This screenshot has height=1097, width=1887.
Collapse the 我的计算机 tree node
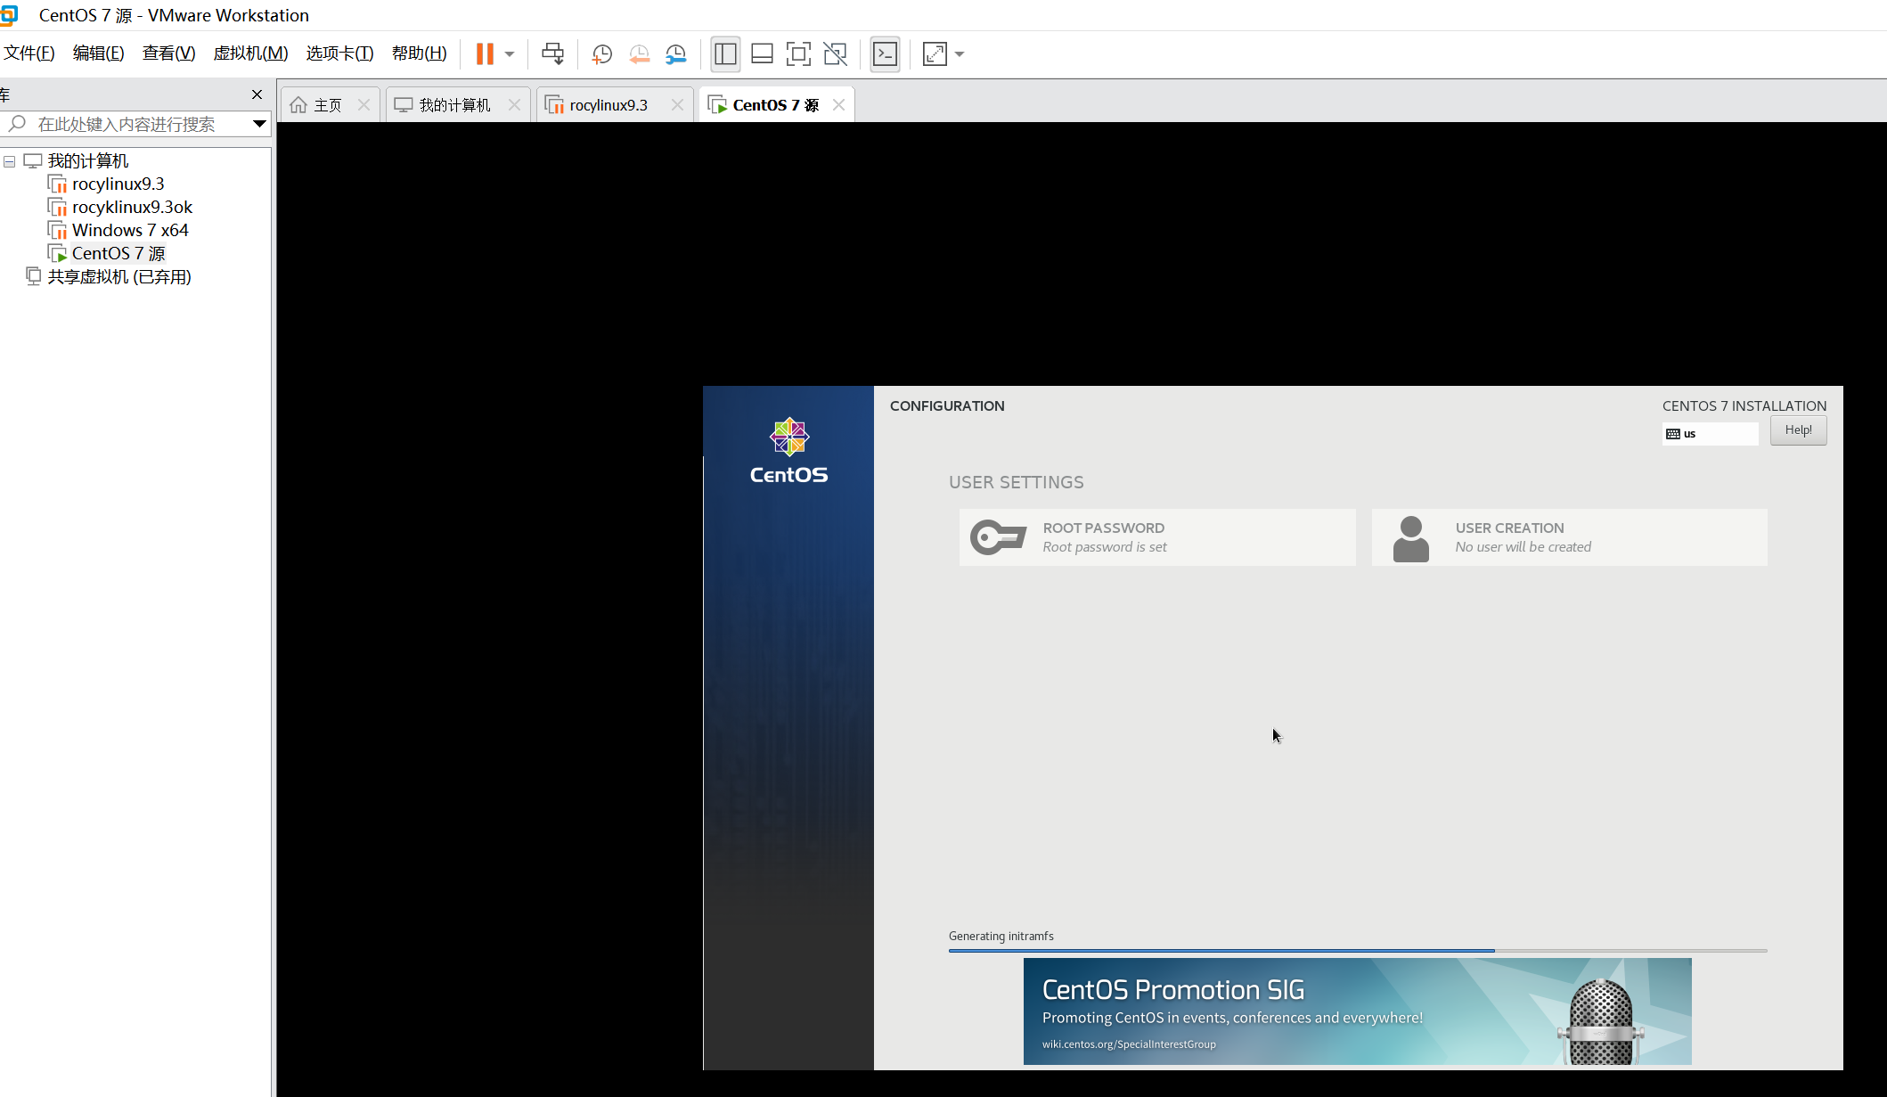pos(10,161)
